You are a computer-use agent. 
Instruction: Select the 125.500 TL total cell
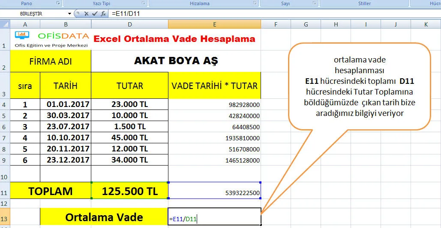pyautogui.click(x=129, y=191)
